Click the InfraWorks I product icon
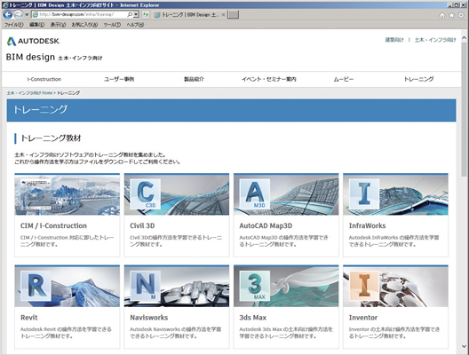Image resolution: width=469 pixels, height=355 pixels. 364,194
